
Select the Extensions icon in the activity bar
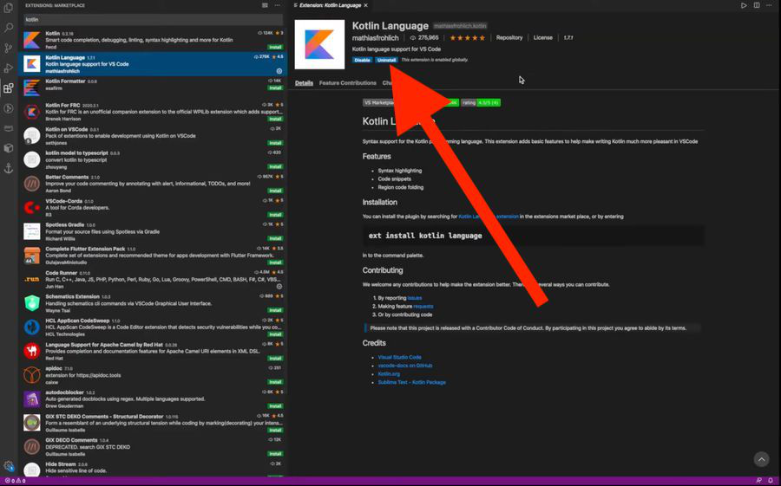tap(9, 88)
